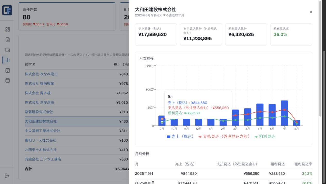Open customer 北関東土木株式会社
Image resolution: width=326 pixels, height=184 pixels.
coord(40,150)
